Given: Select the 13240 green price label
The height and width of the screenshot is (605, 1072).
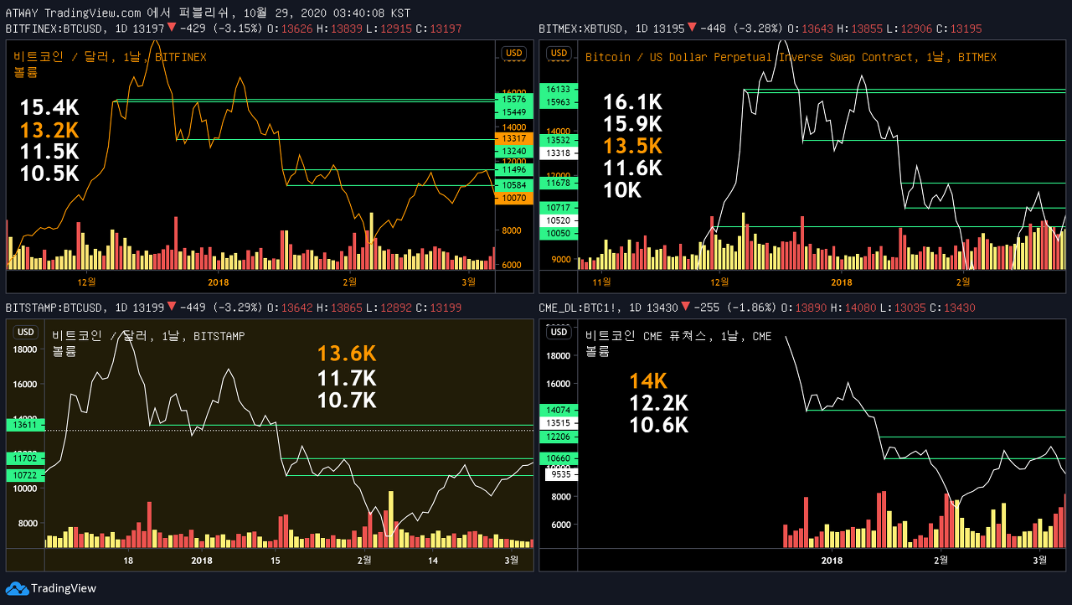Looking at the screenshot, I should (x=513, y=151).
